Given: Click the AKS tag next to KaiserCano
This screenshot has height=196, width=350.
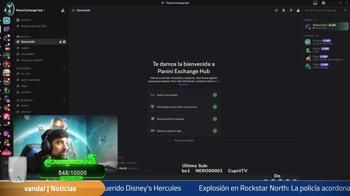Looking at the screenshot, I should [332, 25].
